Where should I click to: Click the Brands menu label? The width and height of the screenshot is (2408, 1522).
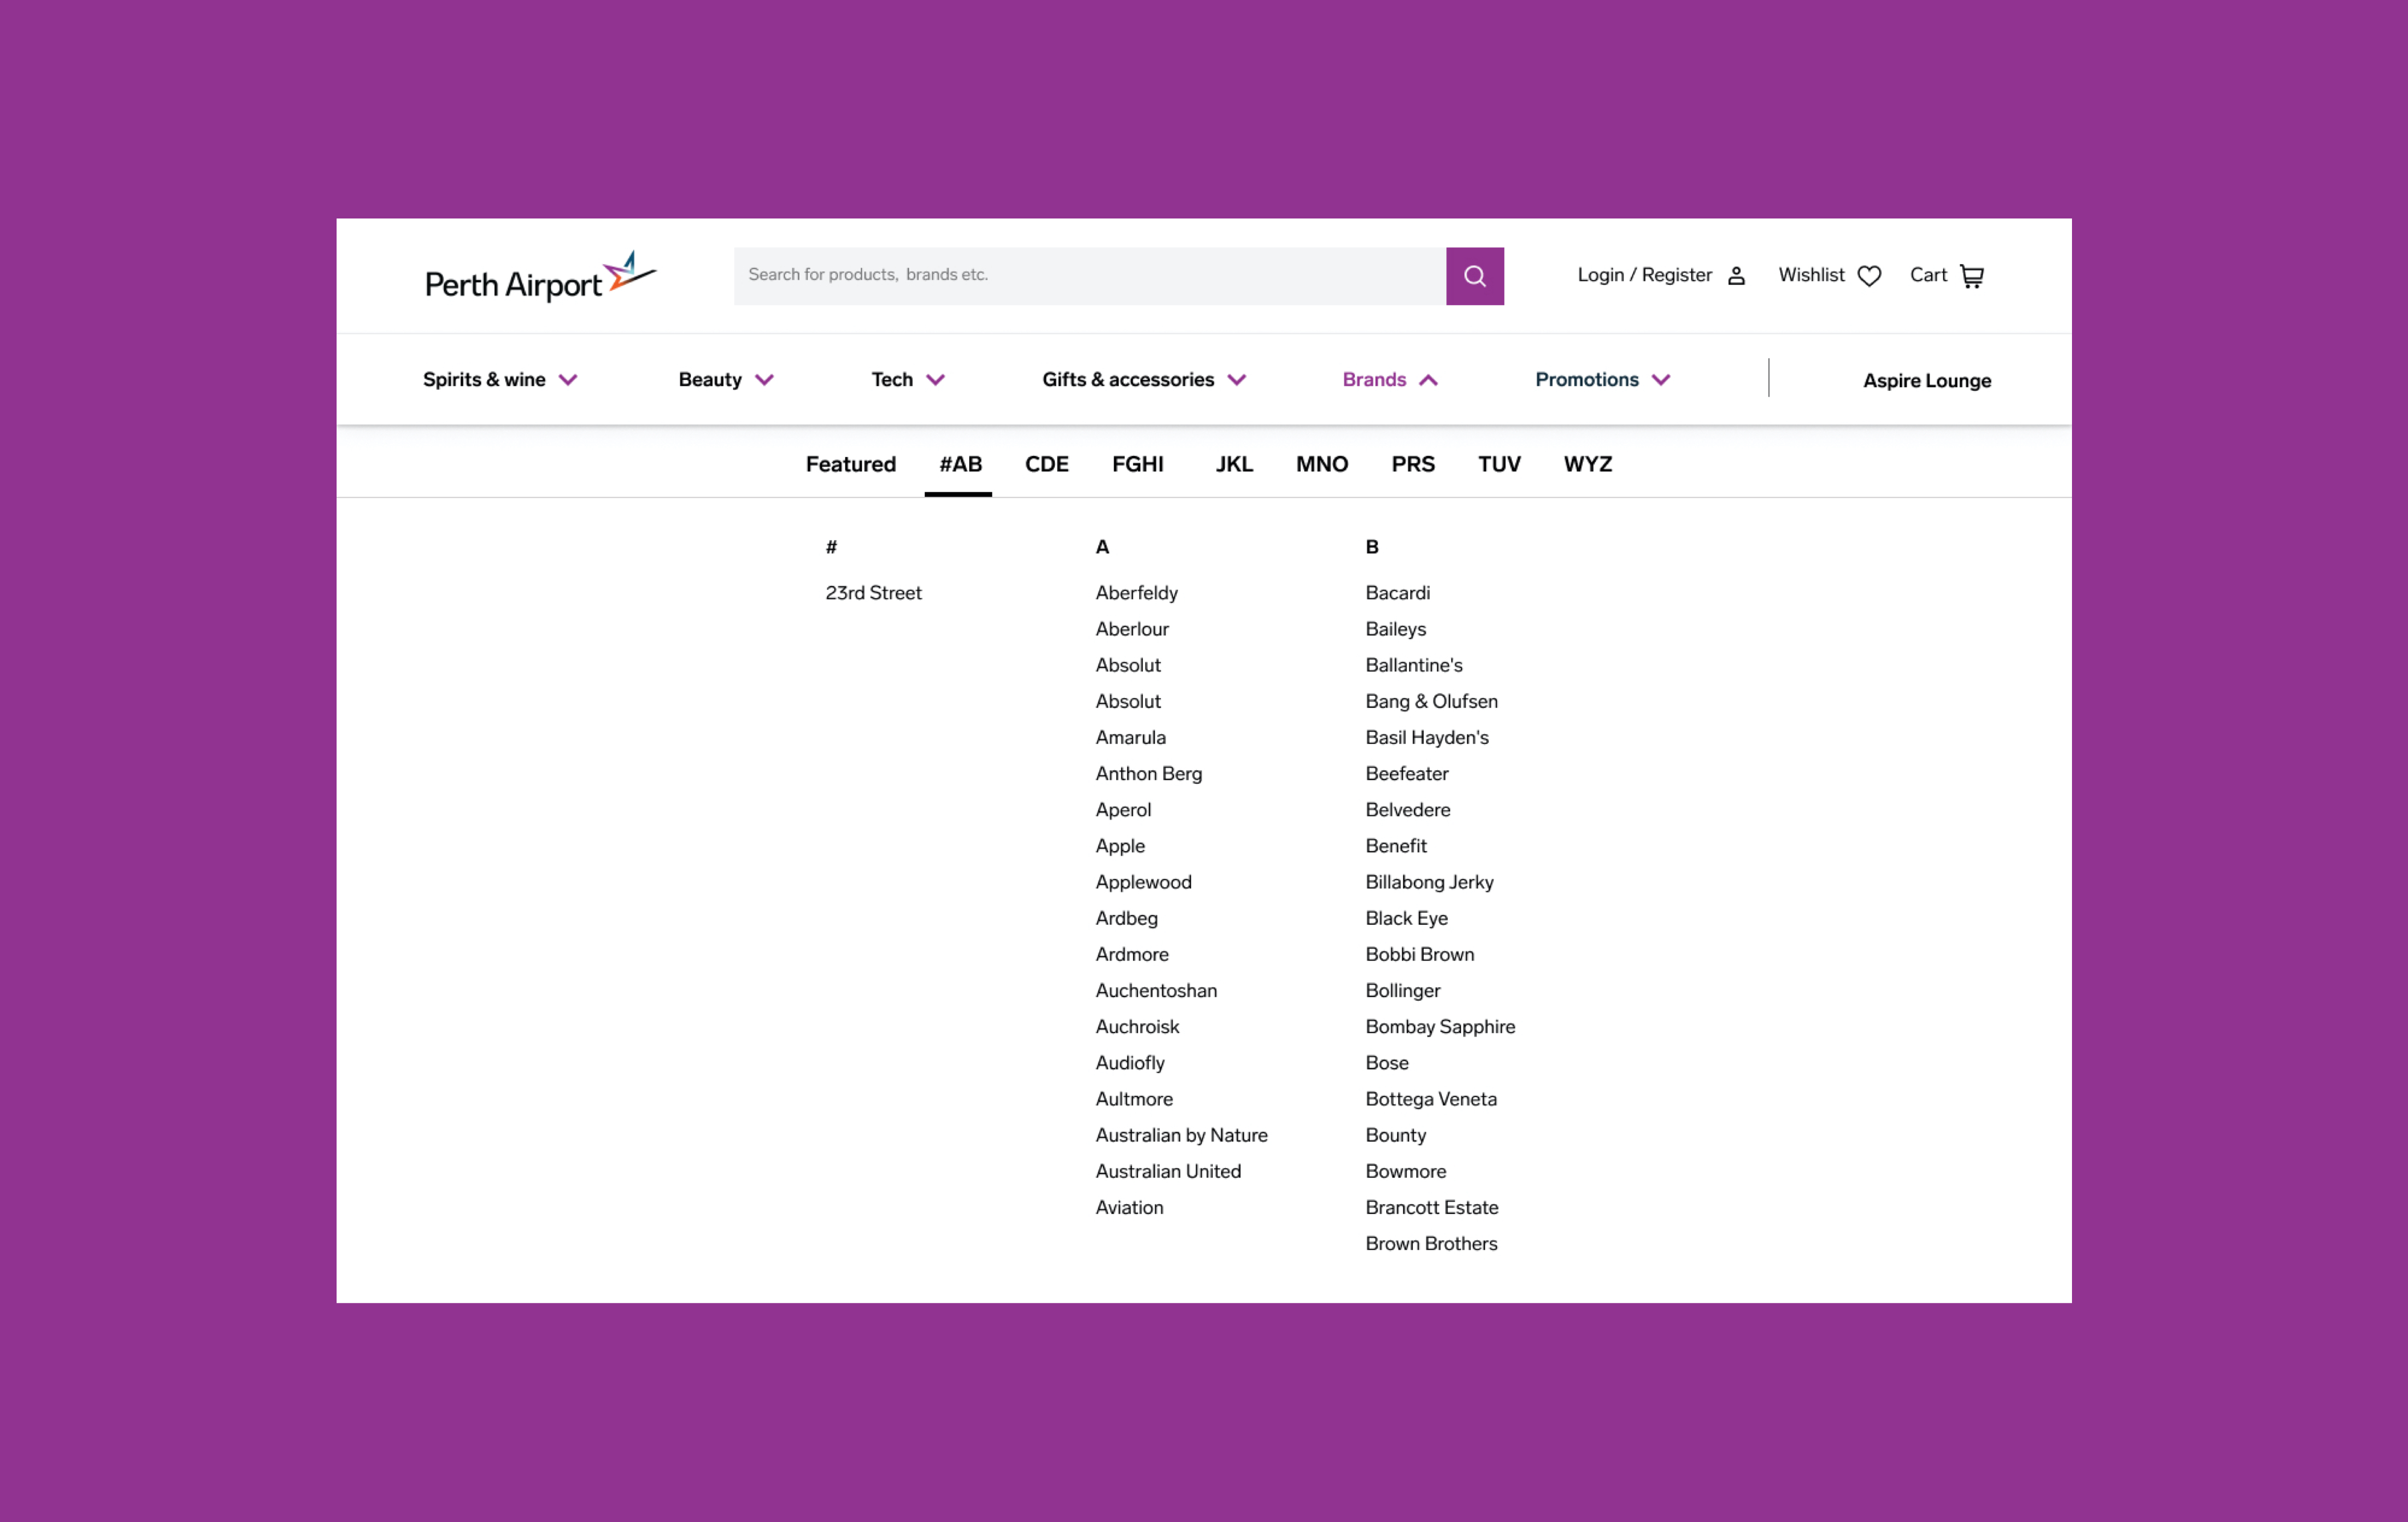pos(1374,380)
